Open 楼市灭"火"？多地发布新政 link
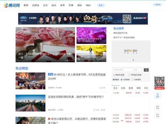166x124 pixels. [124, 37]
